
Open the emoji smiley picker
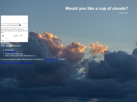tap(3, 41)
